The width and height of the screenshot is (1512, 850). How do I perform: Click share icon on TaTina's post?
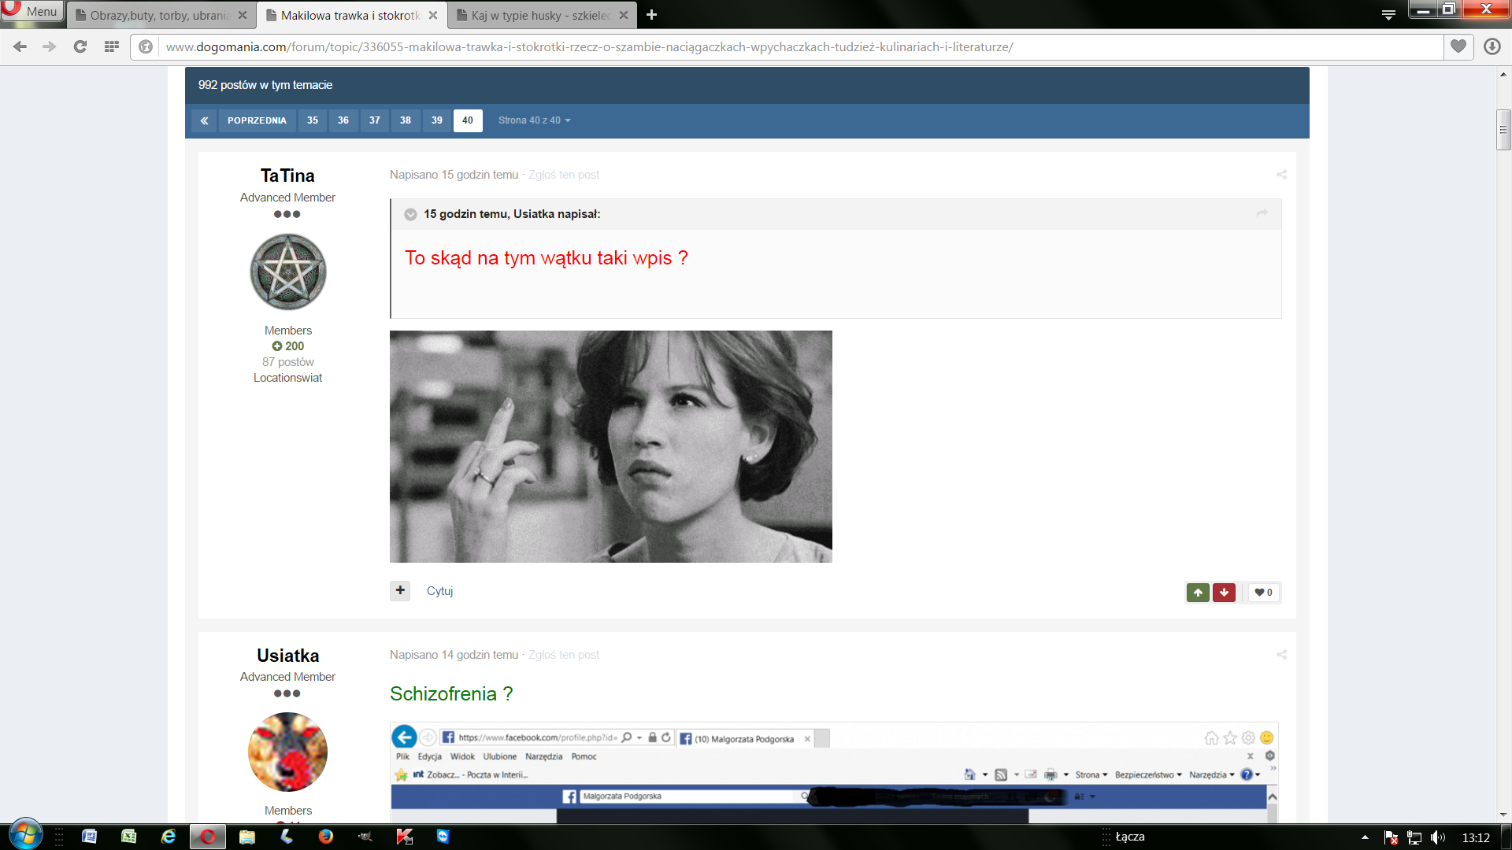click(x=1281, y=175)
